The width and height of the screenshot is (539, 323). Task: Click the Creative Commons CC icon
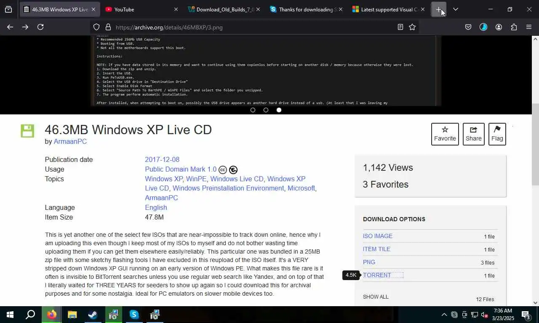(223, 170)
